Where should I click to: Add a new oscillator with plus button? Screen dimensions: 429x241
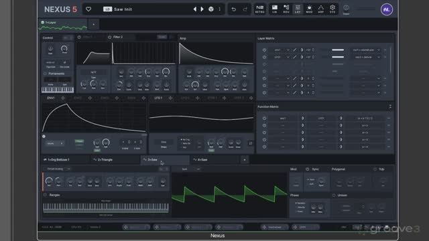(245, 160)
